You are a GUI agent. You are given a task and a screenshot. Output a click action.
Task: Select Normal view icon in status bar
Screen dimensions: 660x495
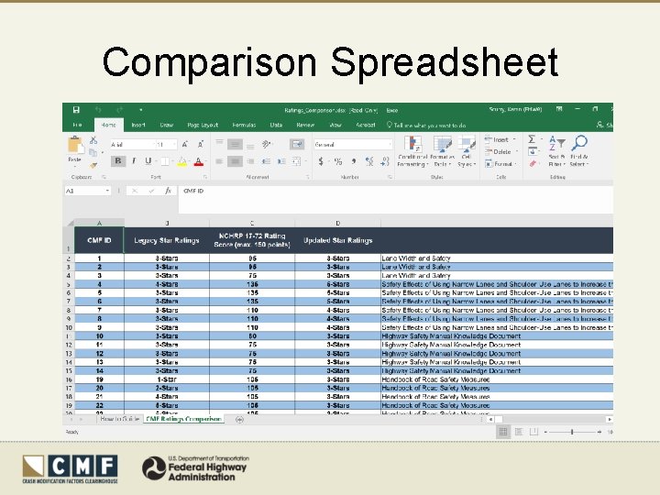[x=503, y=432]
